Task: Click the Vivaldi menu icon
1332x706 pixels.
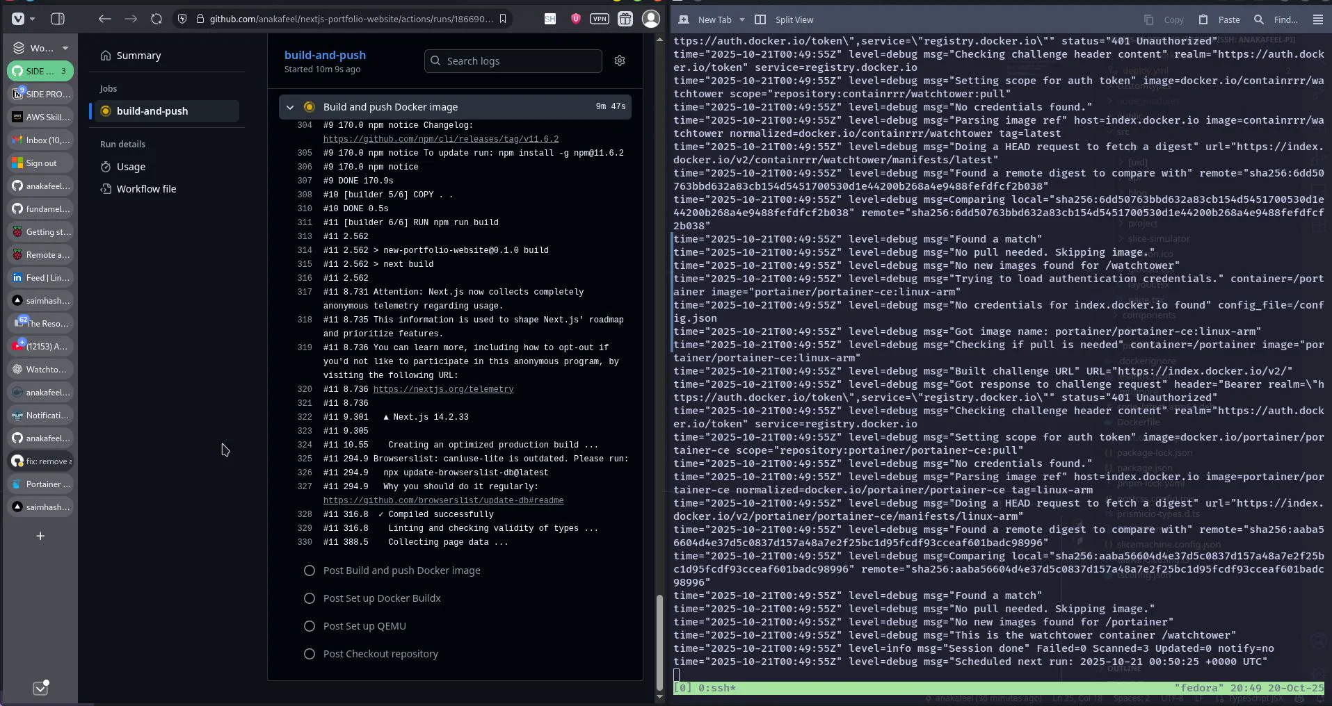Action: point(18,19)
